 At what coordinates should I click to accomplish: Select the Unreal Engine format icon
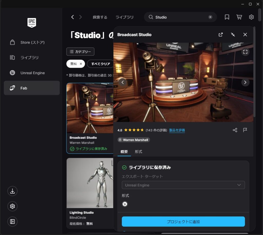click(125, 204)
